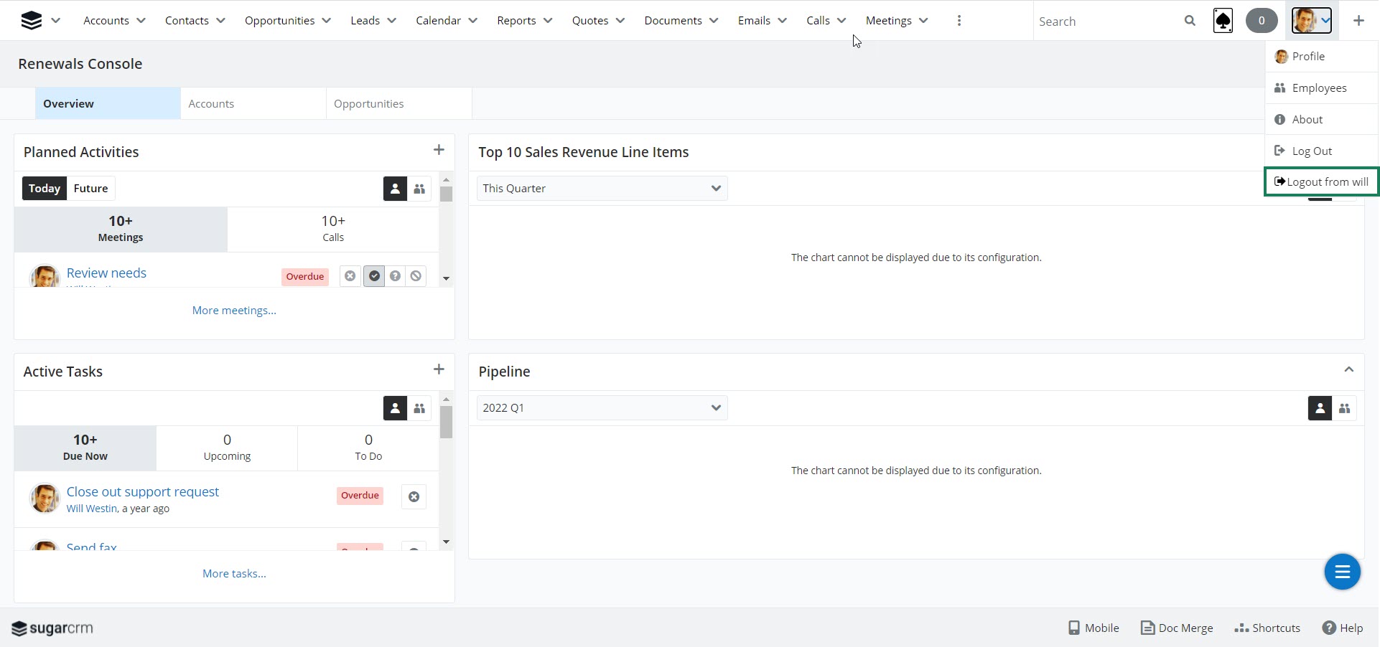Show team view in Planned Activities
The width and height of the screenshot is (1380, 647).
(419, 189)
